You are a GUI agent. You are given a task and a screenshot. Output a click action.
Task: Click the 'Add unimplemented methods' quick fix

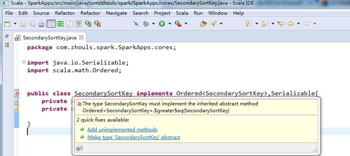click(x=122, y=130)
